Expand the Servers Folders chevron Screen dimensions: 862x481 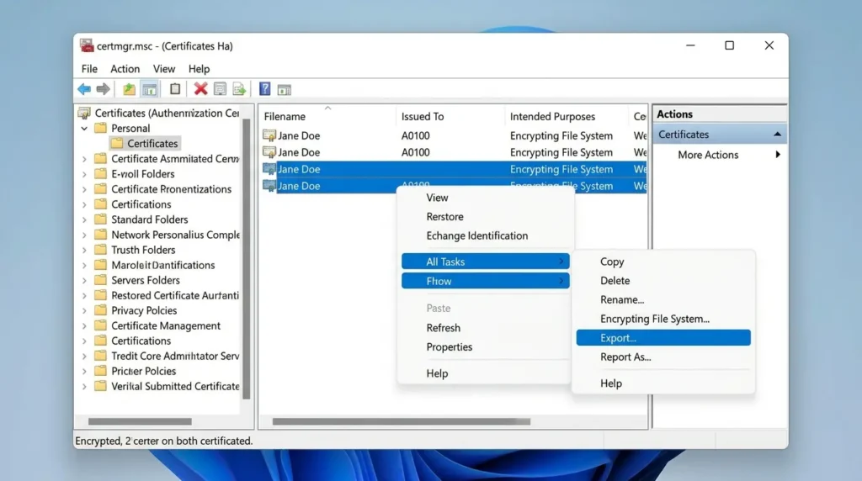84,280
